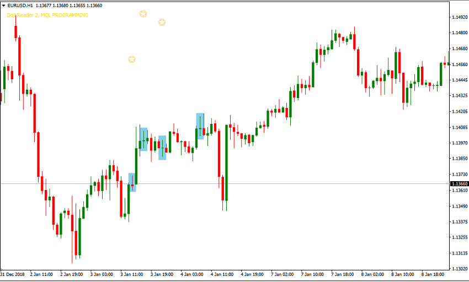Viewport: 469px width, 282px height.
Task: Select the Doji Reader 2 indicator label
Action: point(47,15)
